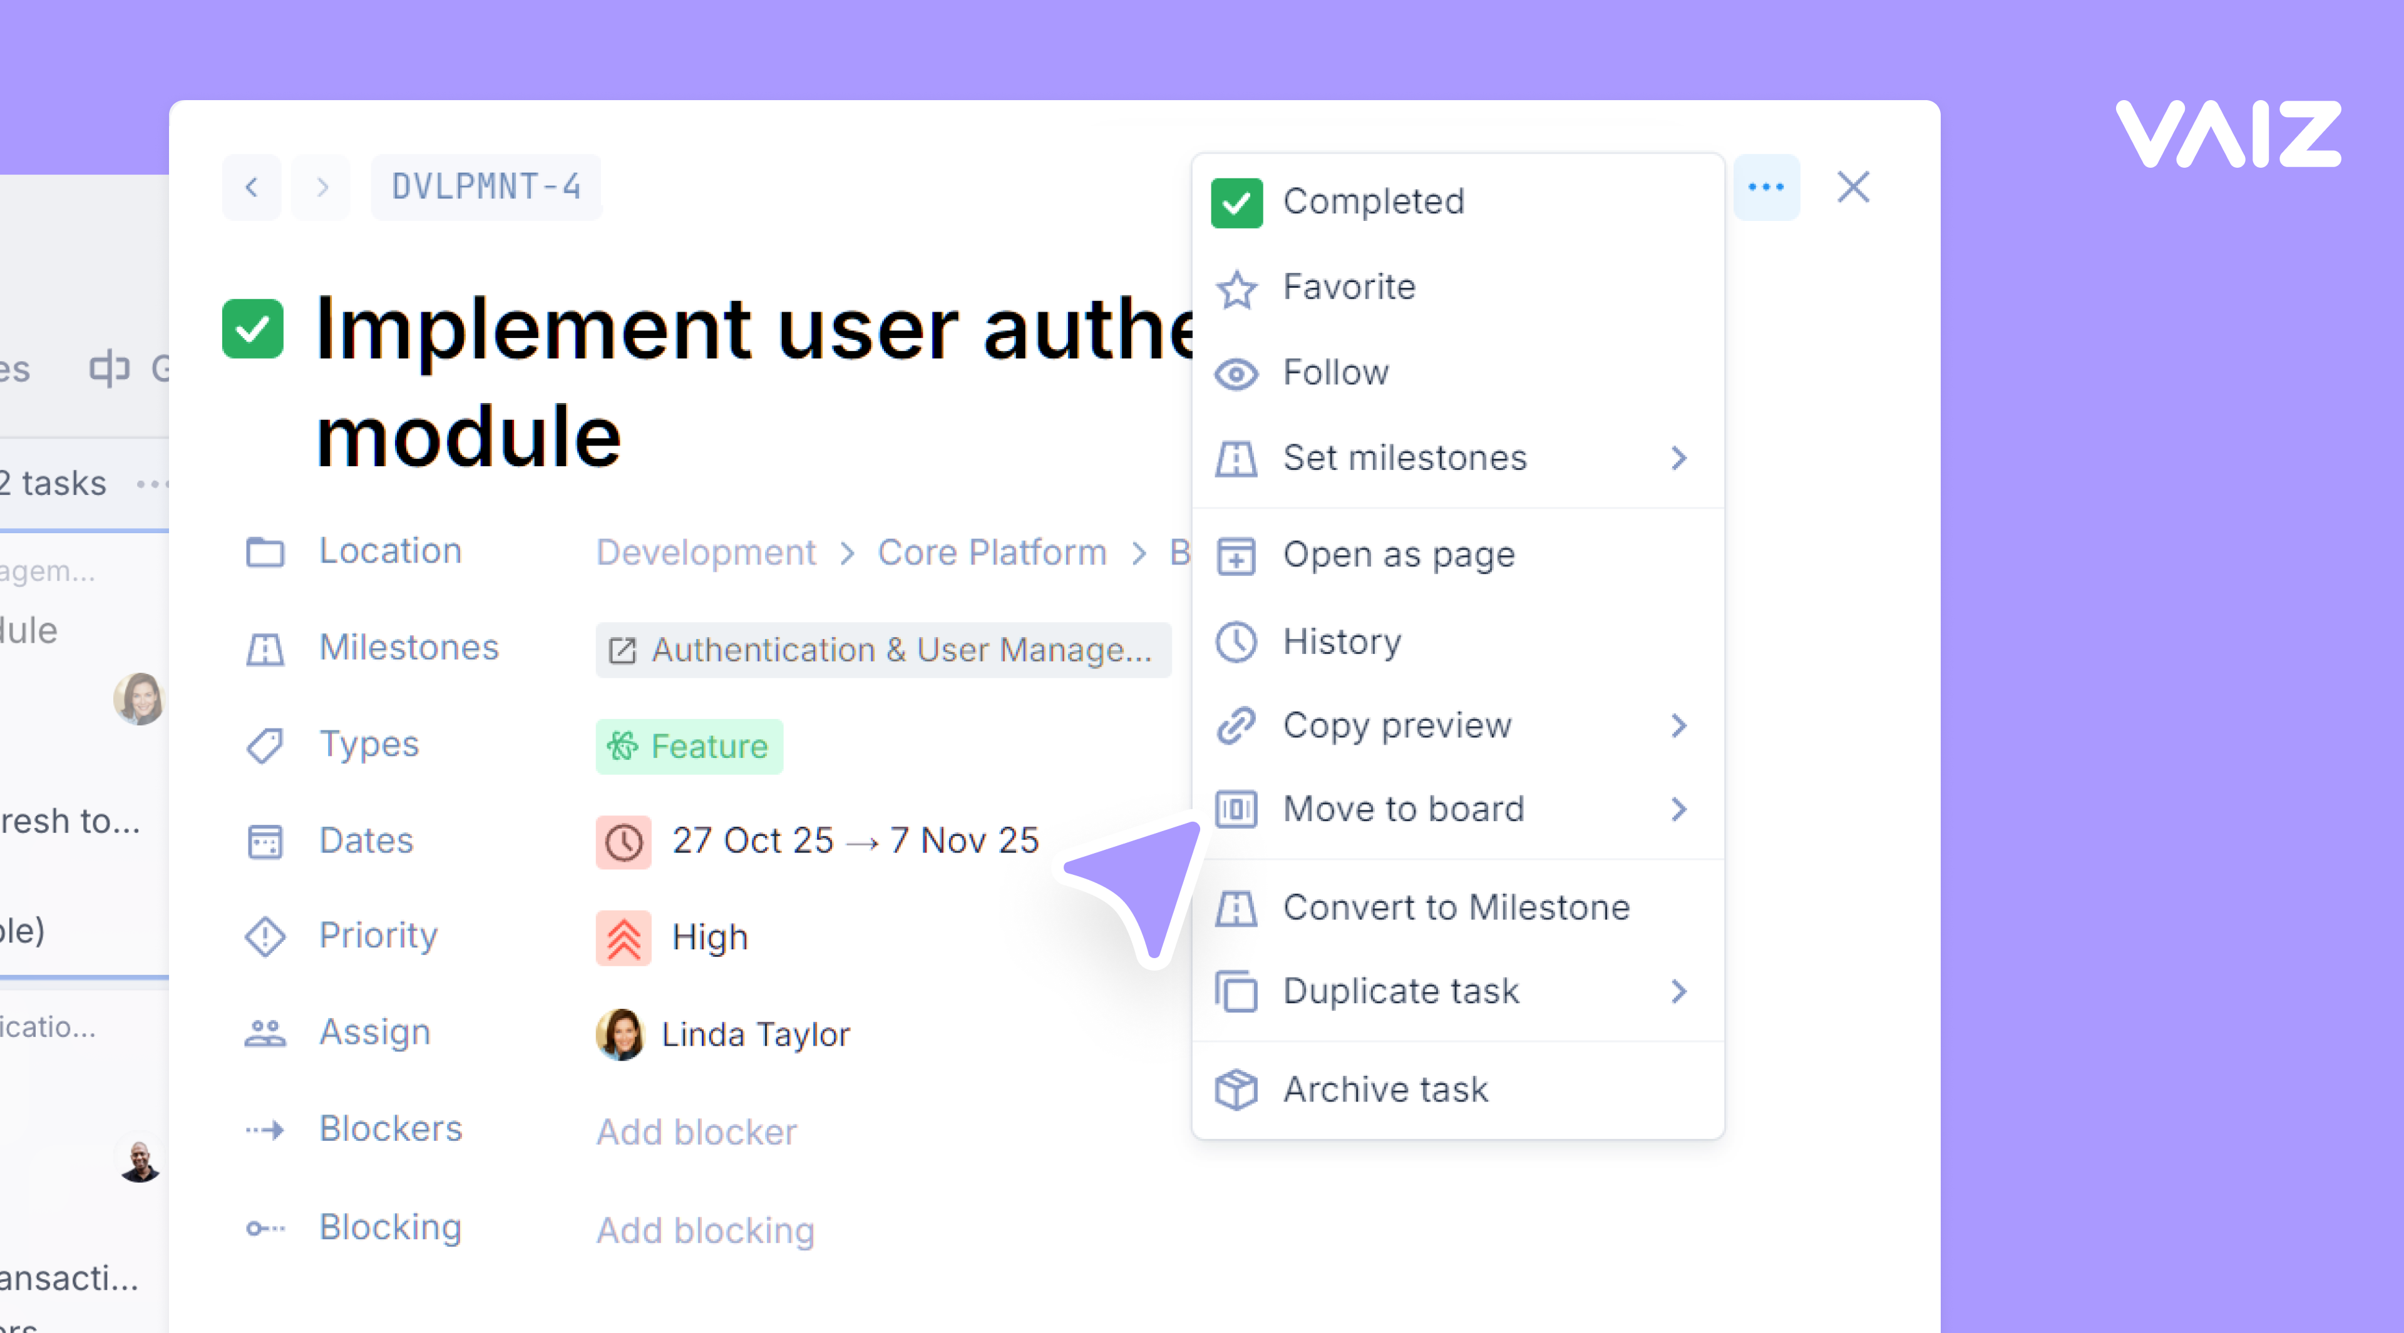Select Convert to Milestone menu item

click(1455, 907)
